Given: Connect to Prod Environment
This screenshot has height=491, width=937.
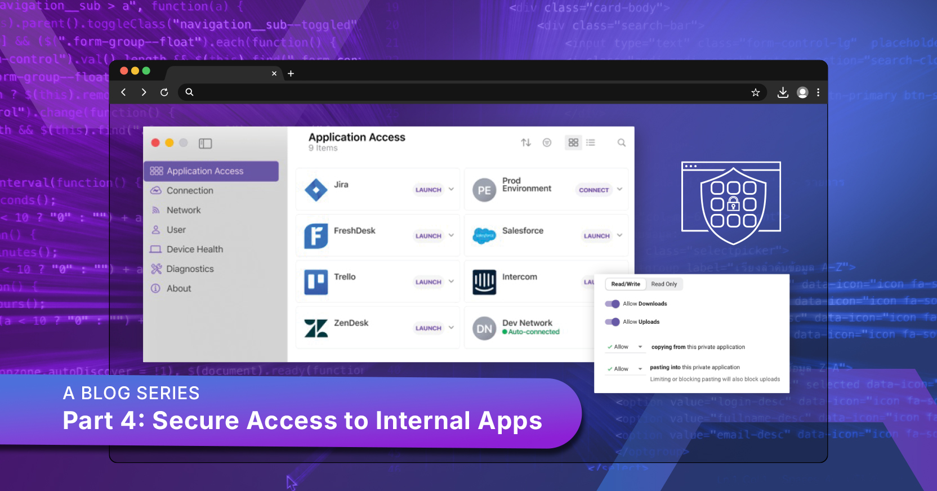Looking at the screenshot, I should click(594, 190).
